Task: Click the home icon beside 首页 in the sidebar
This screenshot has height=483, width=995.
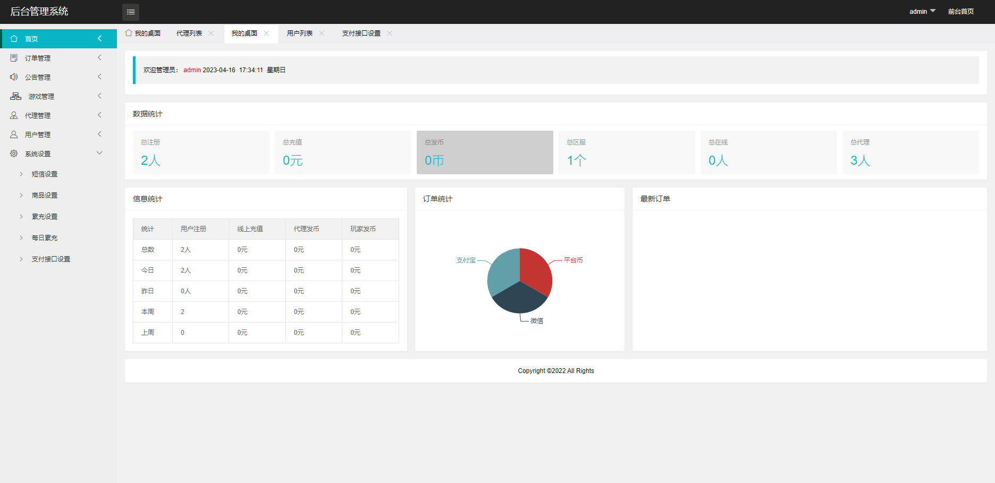Action: tap(14, 39)
